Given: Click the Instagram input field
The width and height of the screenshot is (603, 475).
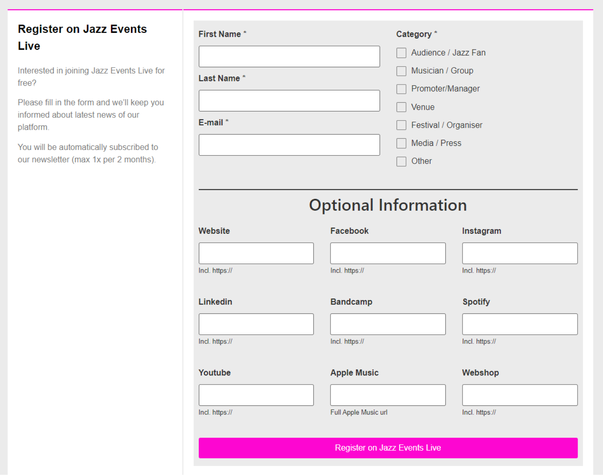Looking at the screenshot, I should pos(519,253).
